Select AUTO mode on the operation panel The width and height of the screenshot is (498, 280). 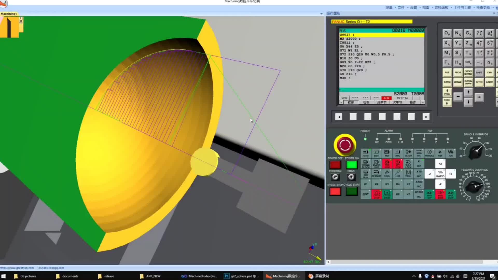[365, 153]
